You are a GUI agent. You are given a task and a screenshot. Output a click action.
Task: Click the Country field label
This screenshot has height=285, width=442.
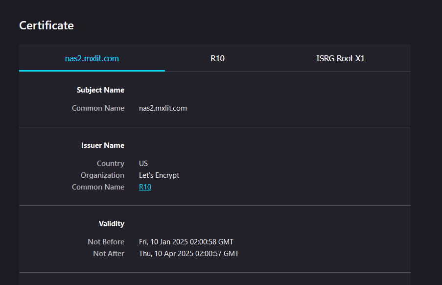click(110, 164)
